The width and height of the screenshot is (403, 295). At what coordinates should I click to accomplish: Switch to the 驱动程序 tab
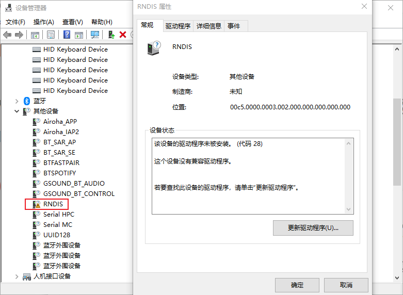178,26
